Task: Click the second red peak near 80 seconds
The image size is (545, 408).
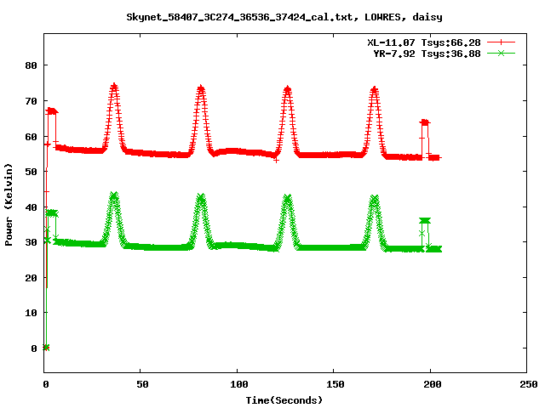Action: click(x=201, y=88)
